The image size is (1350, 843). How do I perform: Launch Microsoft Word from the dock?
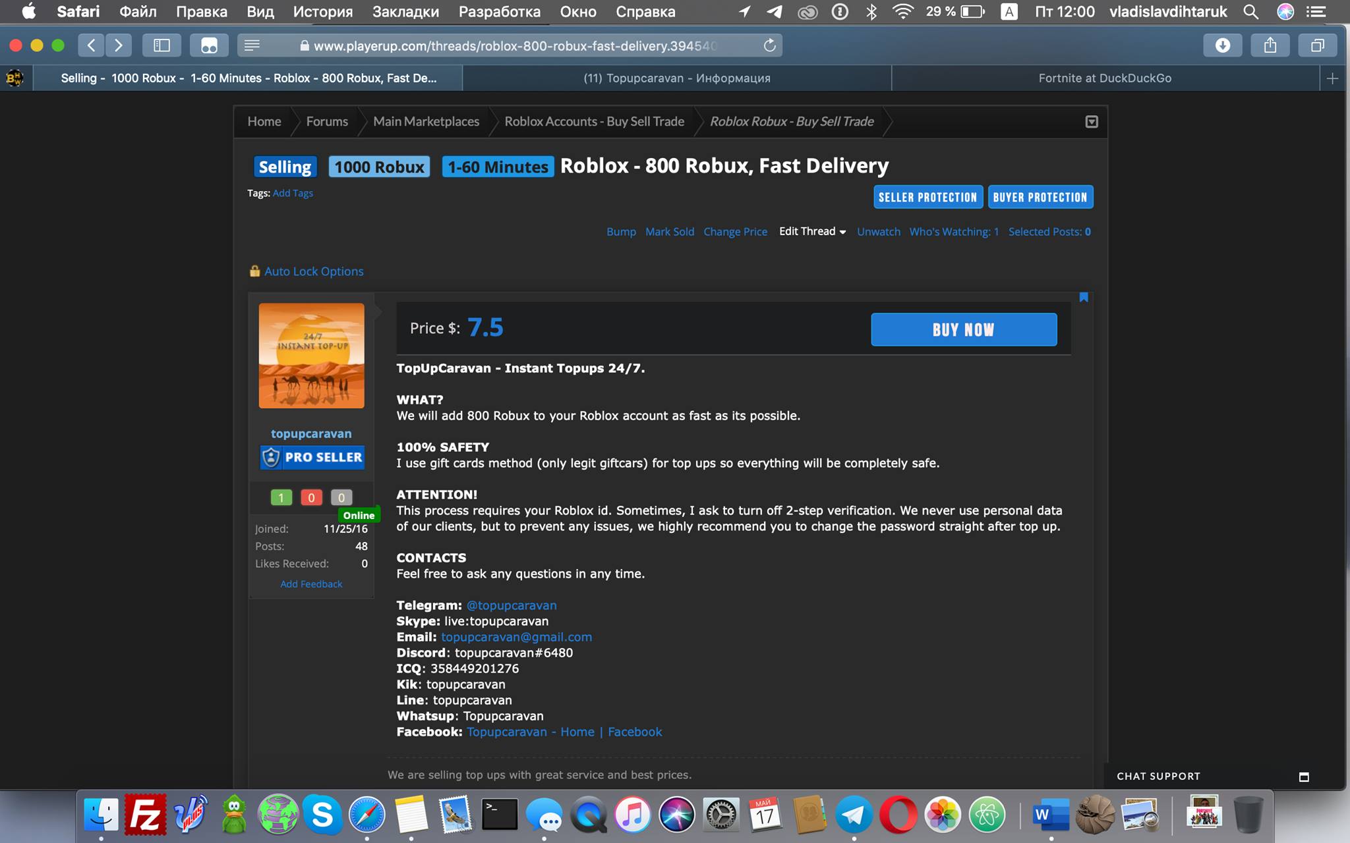click(1051, 815)
